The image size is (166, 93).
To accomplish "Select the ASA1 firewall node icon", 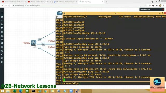I will pos(33,43).
